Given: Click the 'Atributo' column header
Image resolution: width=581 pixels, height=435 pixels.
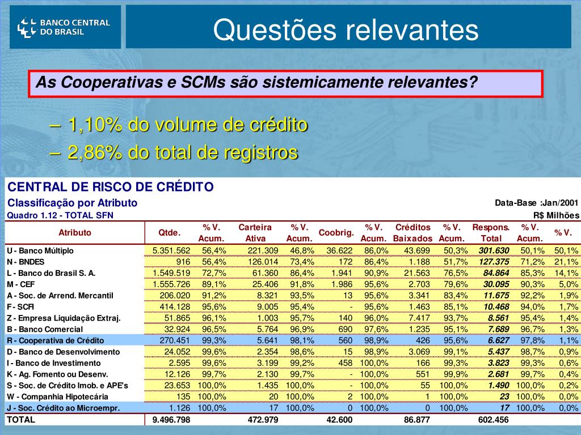Looking at the screenshot, I should tap(74, 233).
